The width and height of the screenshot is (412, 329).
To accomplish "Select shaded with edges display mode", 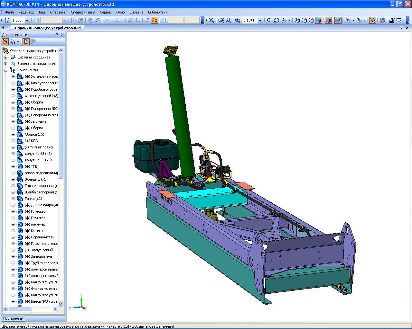I will (x=328, y=20).
